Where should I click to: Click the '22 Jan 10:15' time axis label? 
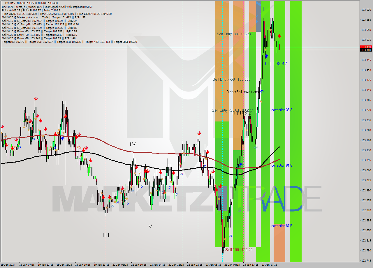(x=139, y=265)
